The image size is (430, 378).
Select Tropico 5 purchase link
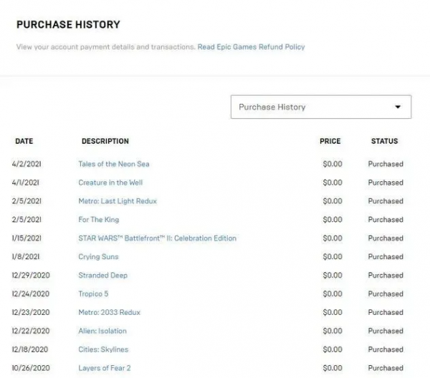pyautogui.click(x=93, y=294)
